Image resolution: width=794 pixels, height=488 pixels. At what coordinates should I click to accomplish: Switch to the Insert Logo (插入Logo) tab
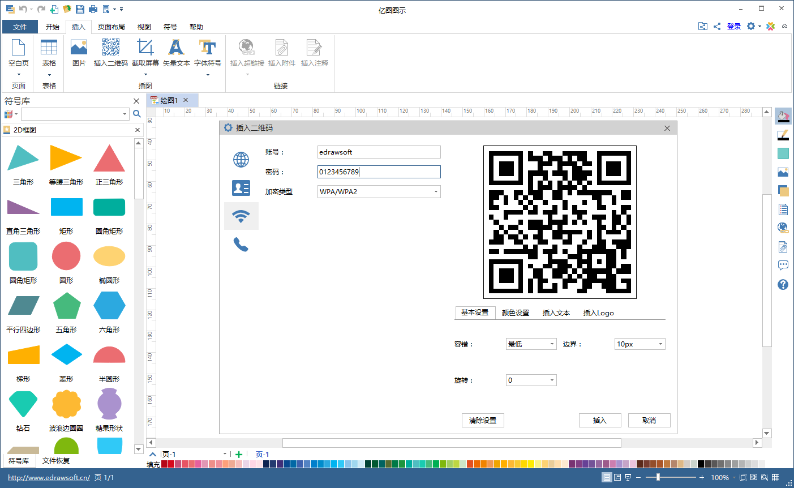[x=598, y=313]
